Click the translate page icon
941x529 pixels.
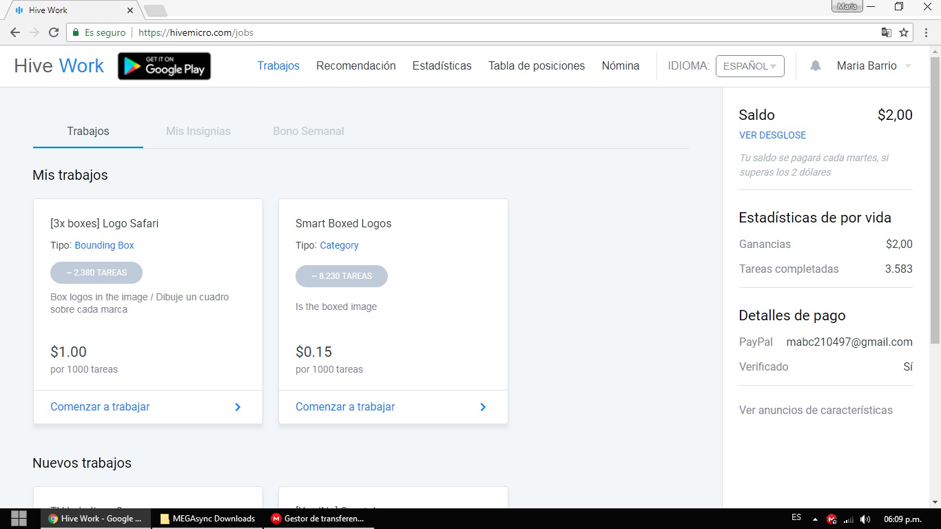click(x=887, y=32)
